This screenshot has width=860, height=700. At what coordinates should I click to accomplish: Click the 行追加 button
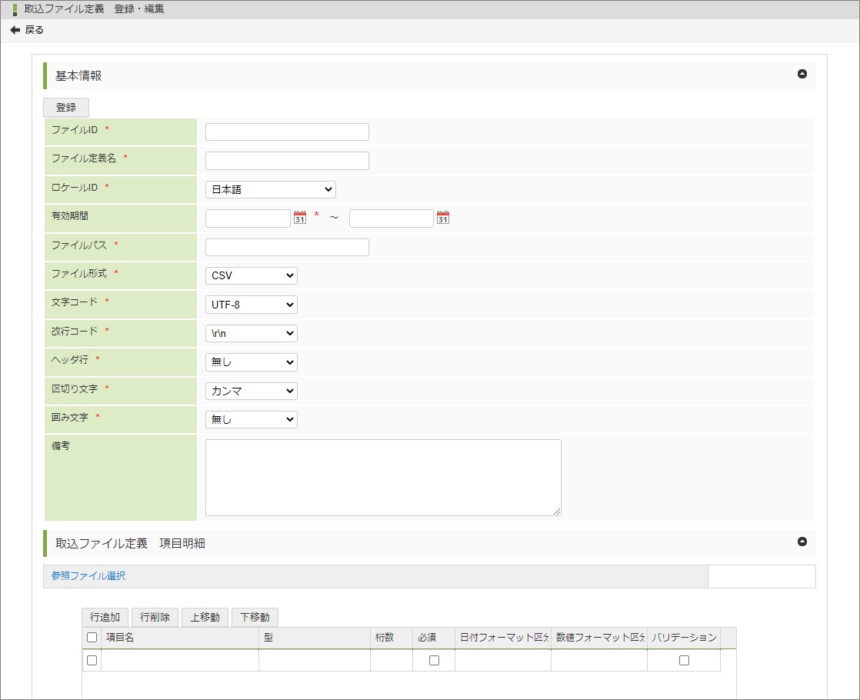click(x=105, y=617)
